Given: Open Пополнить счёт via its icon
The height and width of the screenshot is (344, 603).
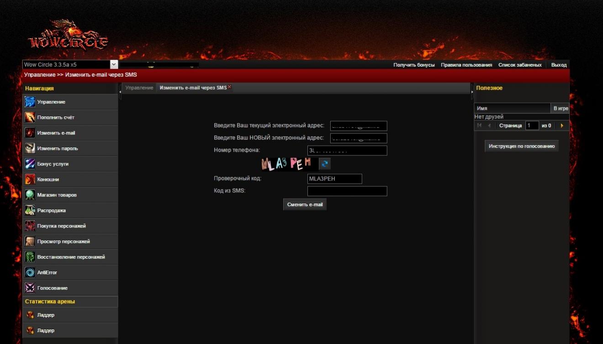Looking at the screenshot, I should coord(30,117).
